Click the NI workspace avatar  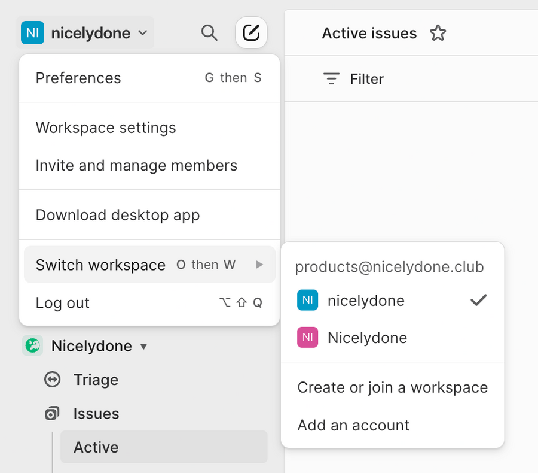pyautogui.click(x=32, y=32)
